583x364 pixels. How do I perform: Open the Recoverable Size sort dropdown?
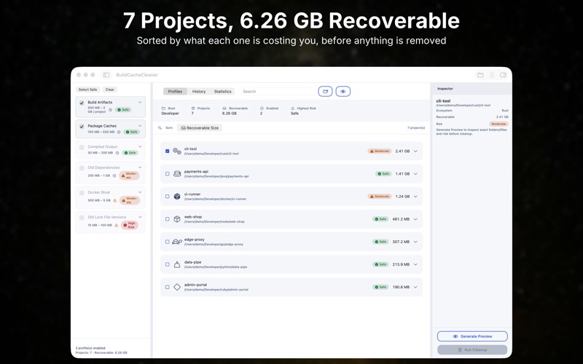(x=200, y=128)
